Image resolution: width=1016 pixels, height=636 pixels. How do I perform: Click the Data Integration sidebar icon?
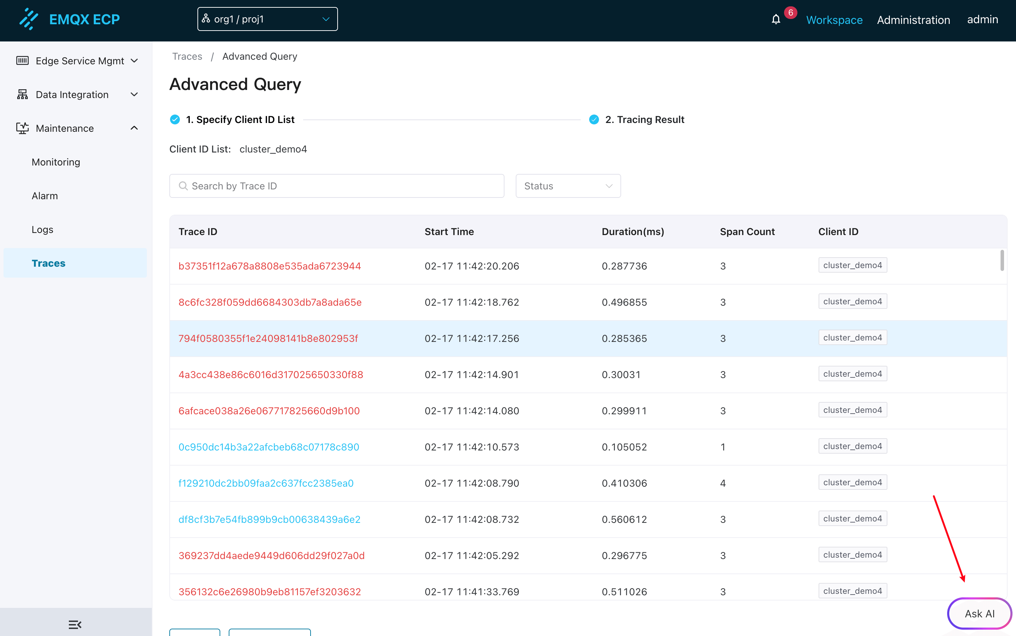point(22,94)
